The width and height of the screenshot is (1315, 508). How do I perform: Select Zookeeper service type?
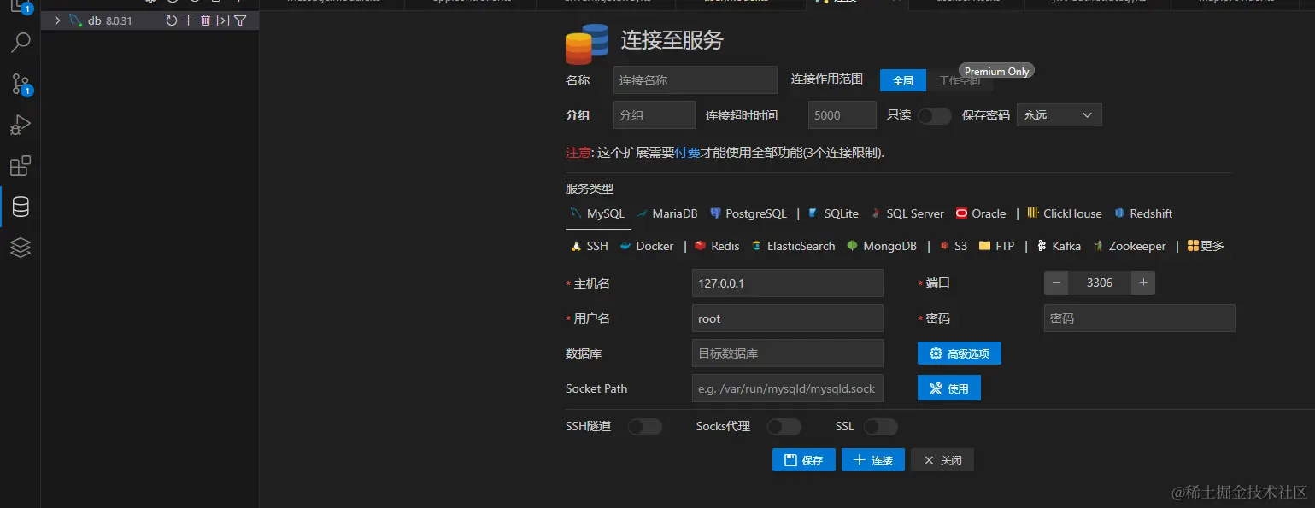(1129, 246)
